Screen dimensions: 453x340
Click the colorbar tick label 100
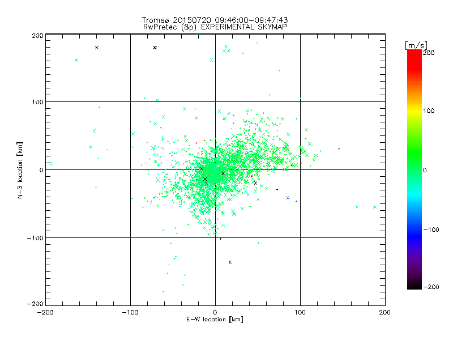pyautogui.click(x=429, y=110)
